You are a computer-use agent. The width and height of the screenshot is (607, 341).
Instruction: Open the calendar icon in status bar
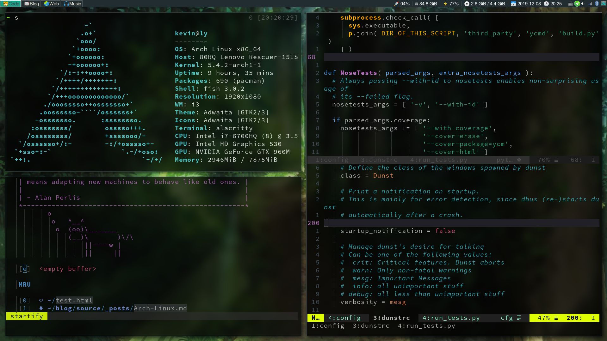[513, 4]
